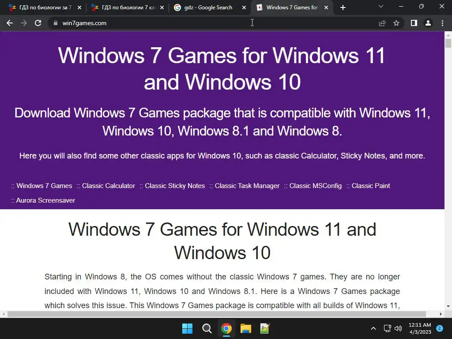Screen dimensions: 452x339
Task: Open the volume control in the tray
Action: click(x=398, y=328)
